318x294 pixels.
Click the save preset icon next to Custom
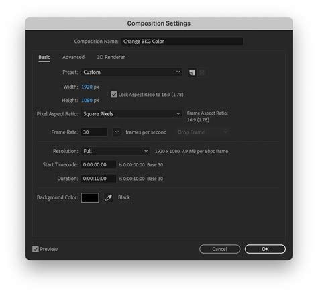[192, 72]
